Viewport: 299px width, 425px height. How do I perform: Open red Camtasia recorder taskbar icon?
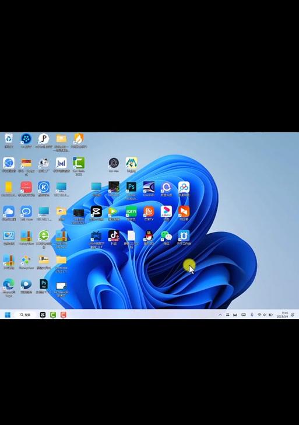64,315
